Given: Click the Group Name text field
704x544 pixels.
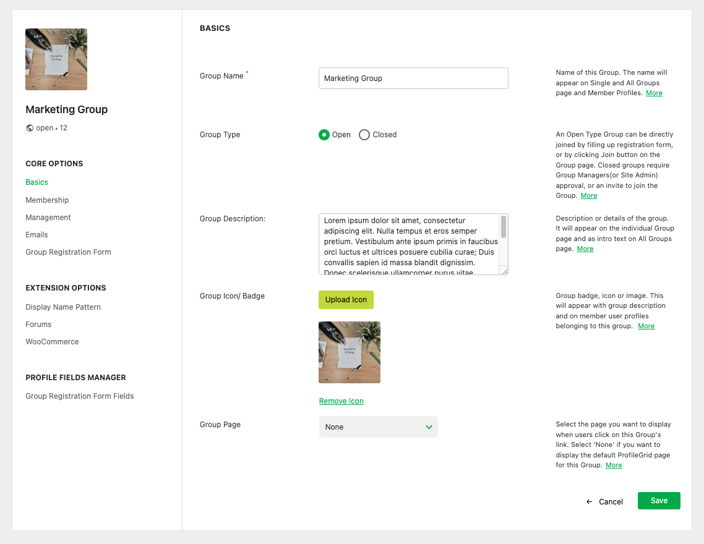Looking at the screenshot, I should pyautogui.click(x=413, y=79).
